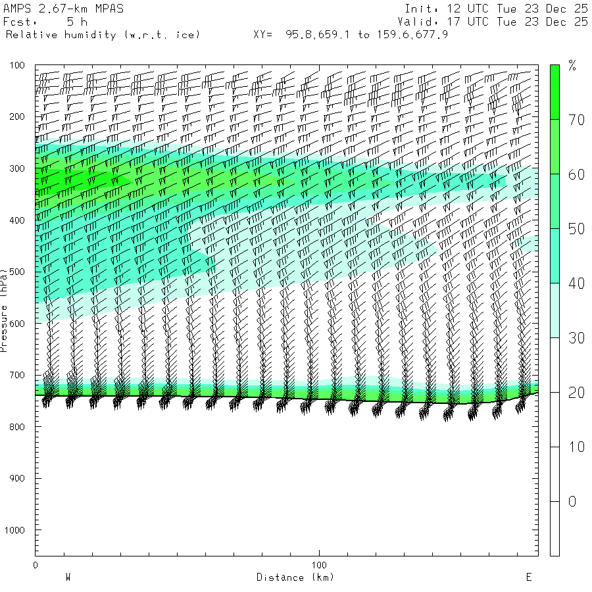592x592 pixels.
Task: Click the % unit label above the color bar
Action: coord(572,66)
